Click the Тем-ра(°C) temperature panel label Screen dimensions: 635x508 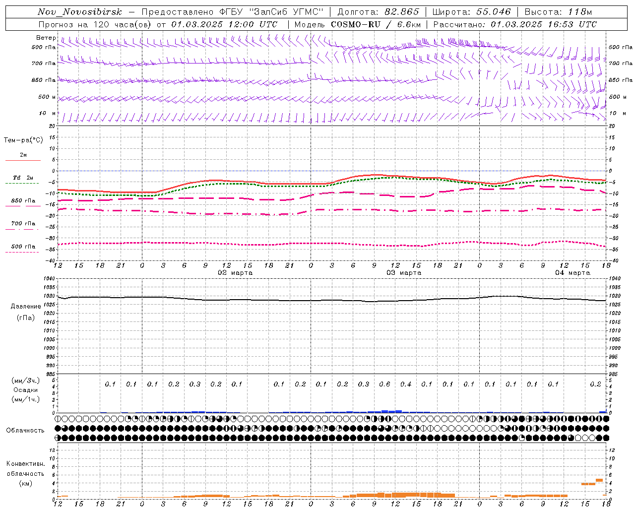click(23, 140)
